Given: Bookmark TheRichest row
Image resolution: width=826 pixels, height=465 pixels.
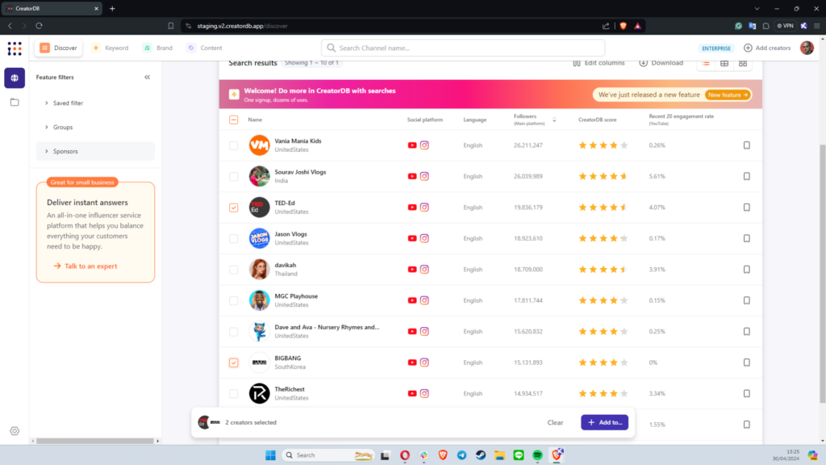Looking at the screenshot, I should pyautogui.click(x=746, y=394).
